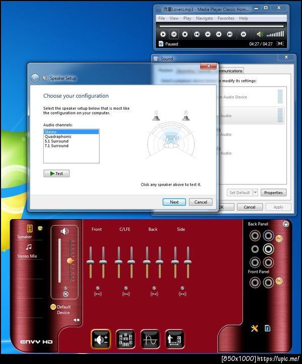Open Favorites menu in Media Player Classic
302x364 pixels.
(226, 18)
